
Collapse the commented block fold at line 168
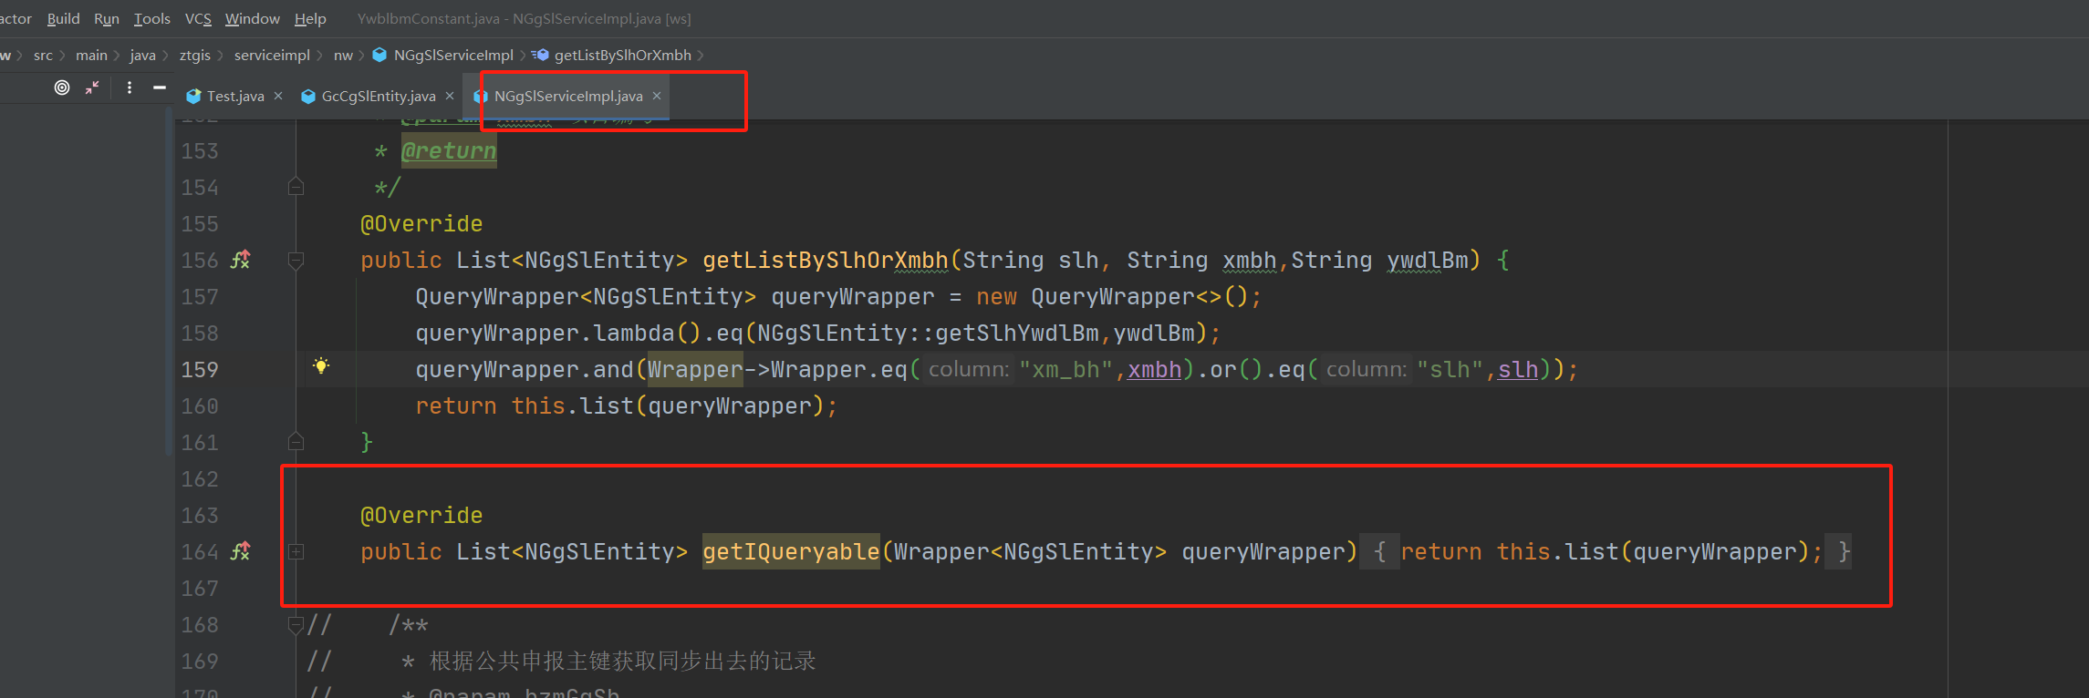(x=296, y=625)
